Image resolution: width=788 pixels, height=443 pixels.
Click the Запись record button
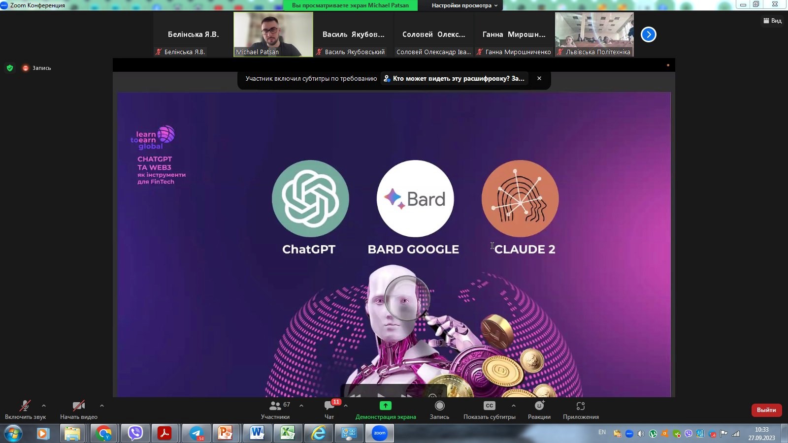pos(439,410)
